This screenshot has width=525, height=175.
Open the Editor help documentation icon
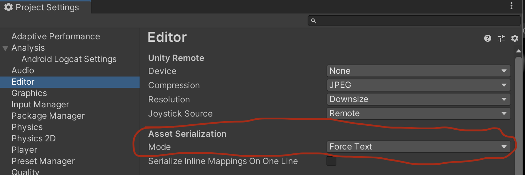(488, 38)
